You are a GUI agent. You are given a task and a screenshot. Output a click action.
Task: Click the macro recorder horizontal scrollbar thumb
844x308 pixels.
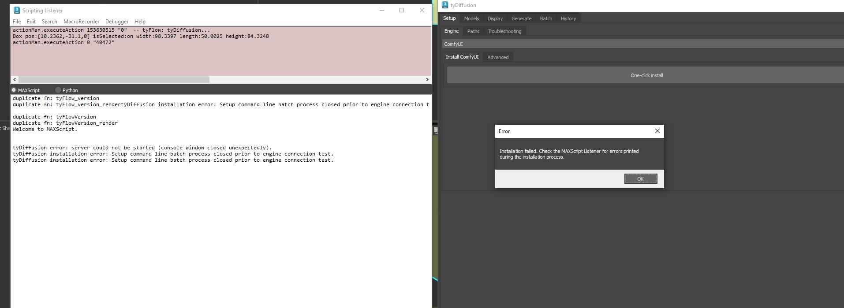pos(114,80)
